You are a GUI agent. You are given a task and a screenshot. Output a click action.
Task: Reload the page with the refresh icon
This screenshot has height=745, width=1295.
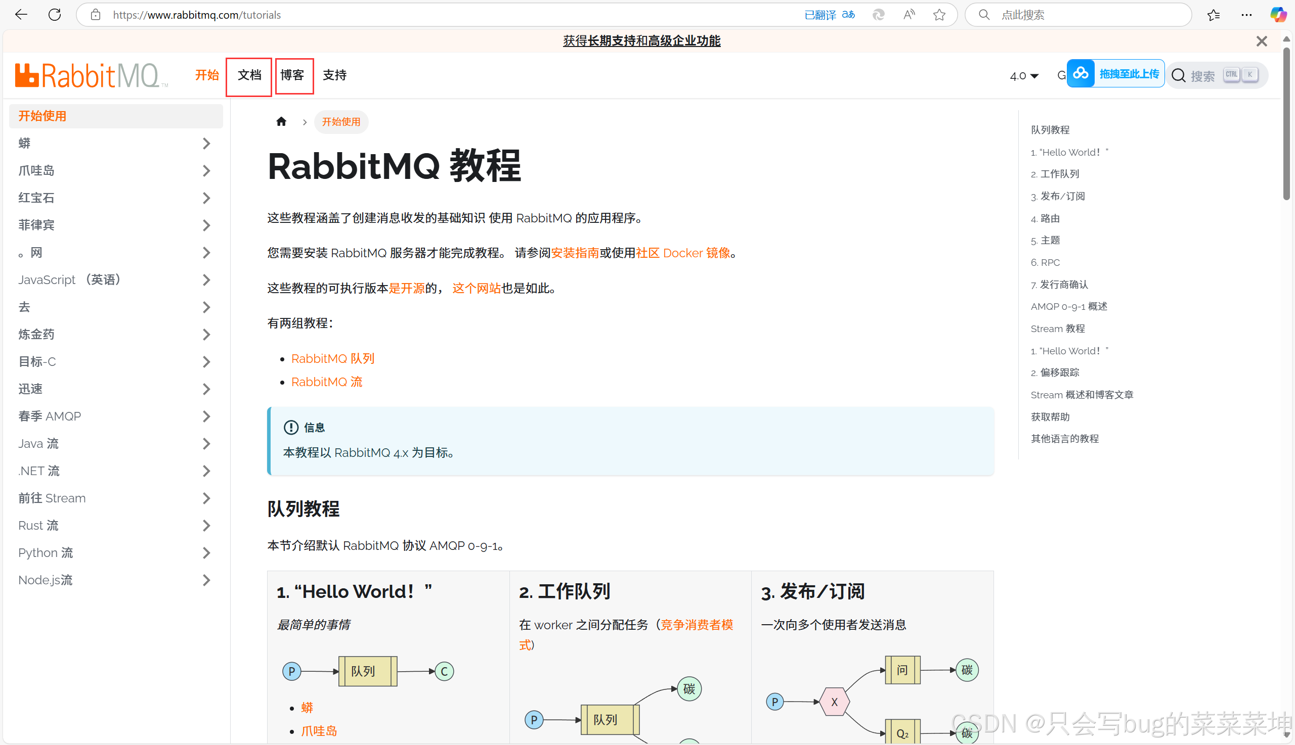point(55,14)
